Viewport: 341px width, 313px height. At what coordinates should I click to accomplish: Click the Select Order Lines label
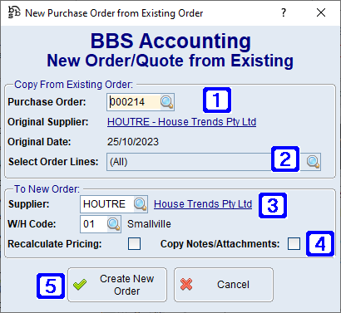pyautogui.click(x=53, y=162)
